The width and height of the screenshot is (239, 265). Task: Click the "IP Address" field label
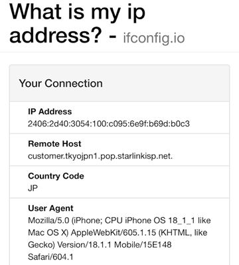(x=50, y=112)
